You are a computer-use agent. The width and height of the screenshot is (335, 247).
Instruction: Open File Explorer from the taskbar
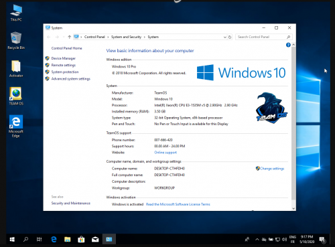(x=67, y=240)
